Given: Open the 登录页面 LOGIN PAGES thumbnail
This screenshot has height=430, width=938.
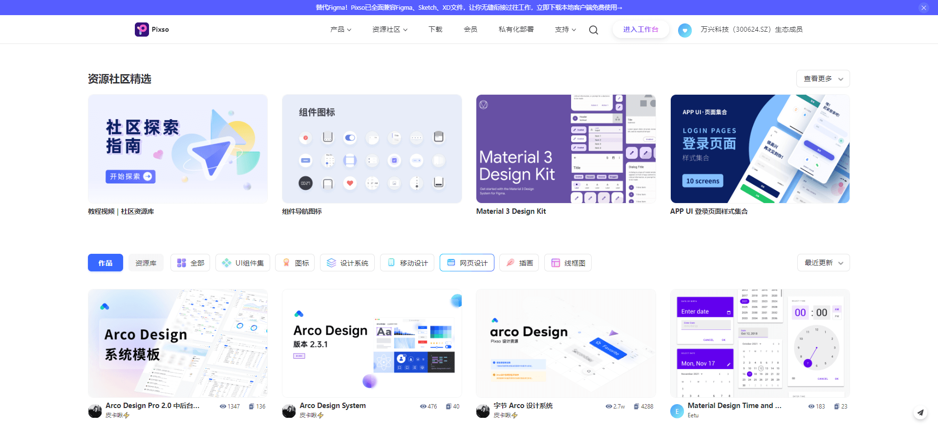Looking at the screenshot, I should coord(760,149).
